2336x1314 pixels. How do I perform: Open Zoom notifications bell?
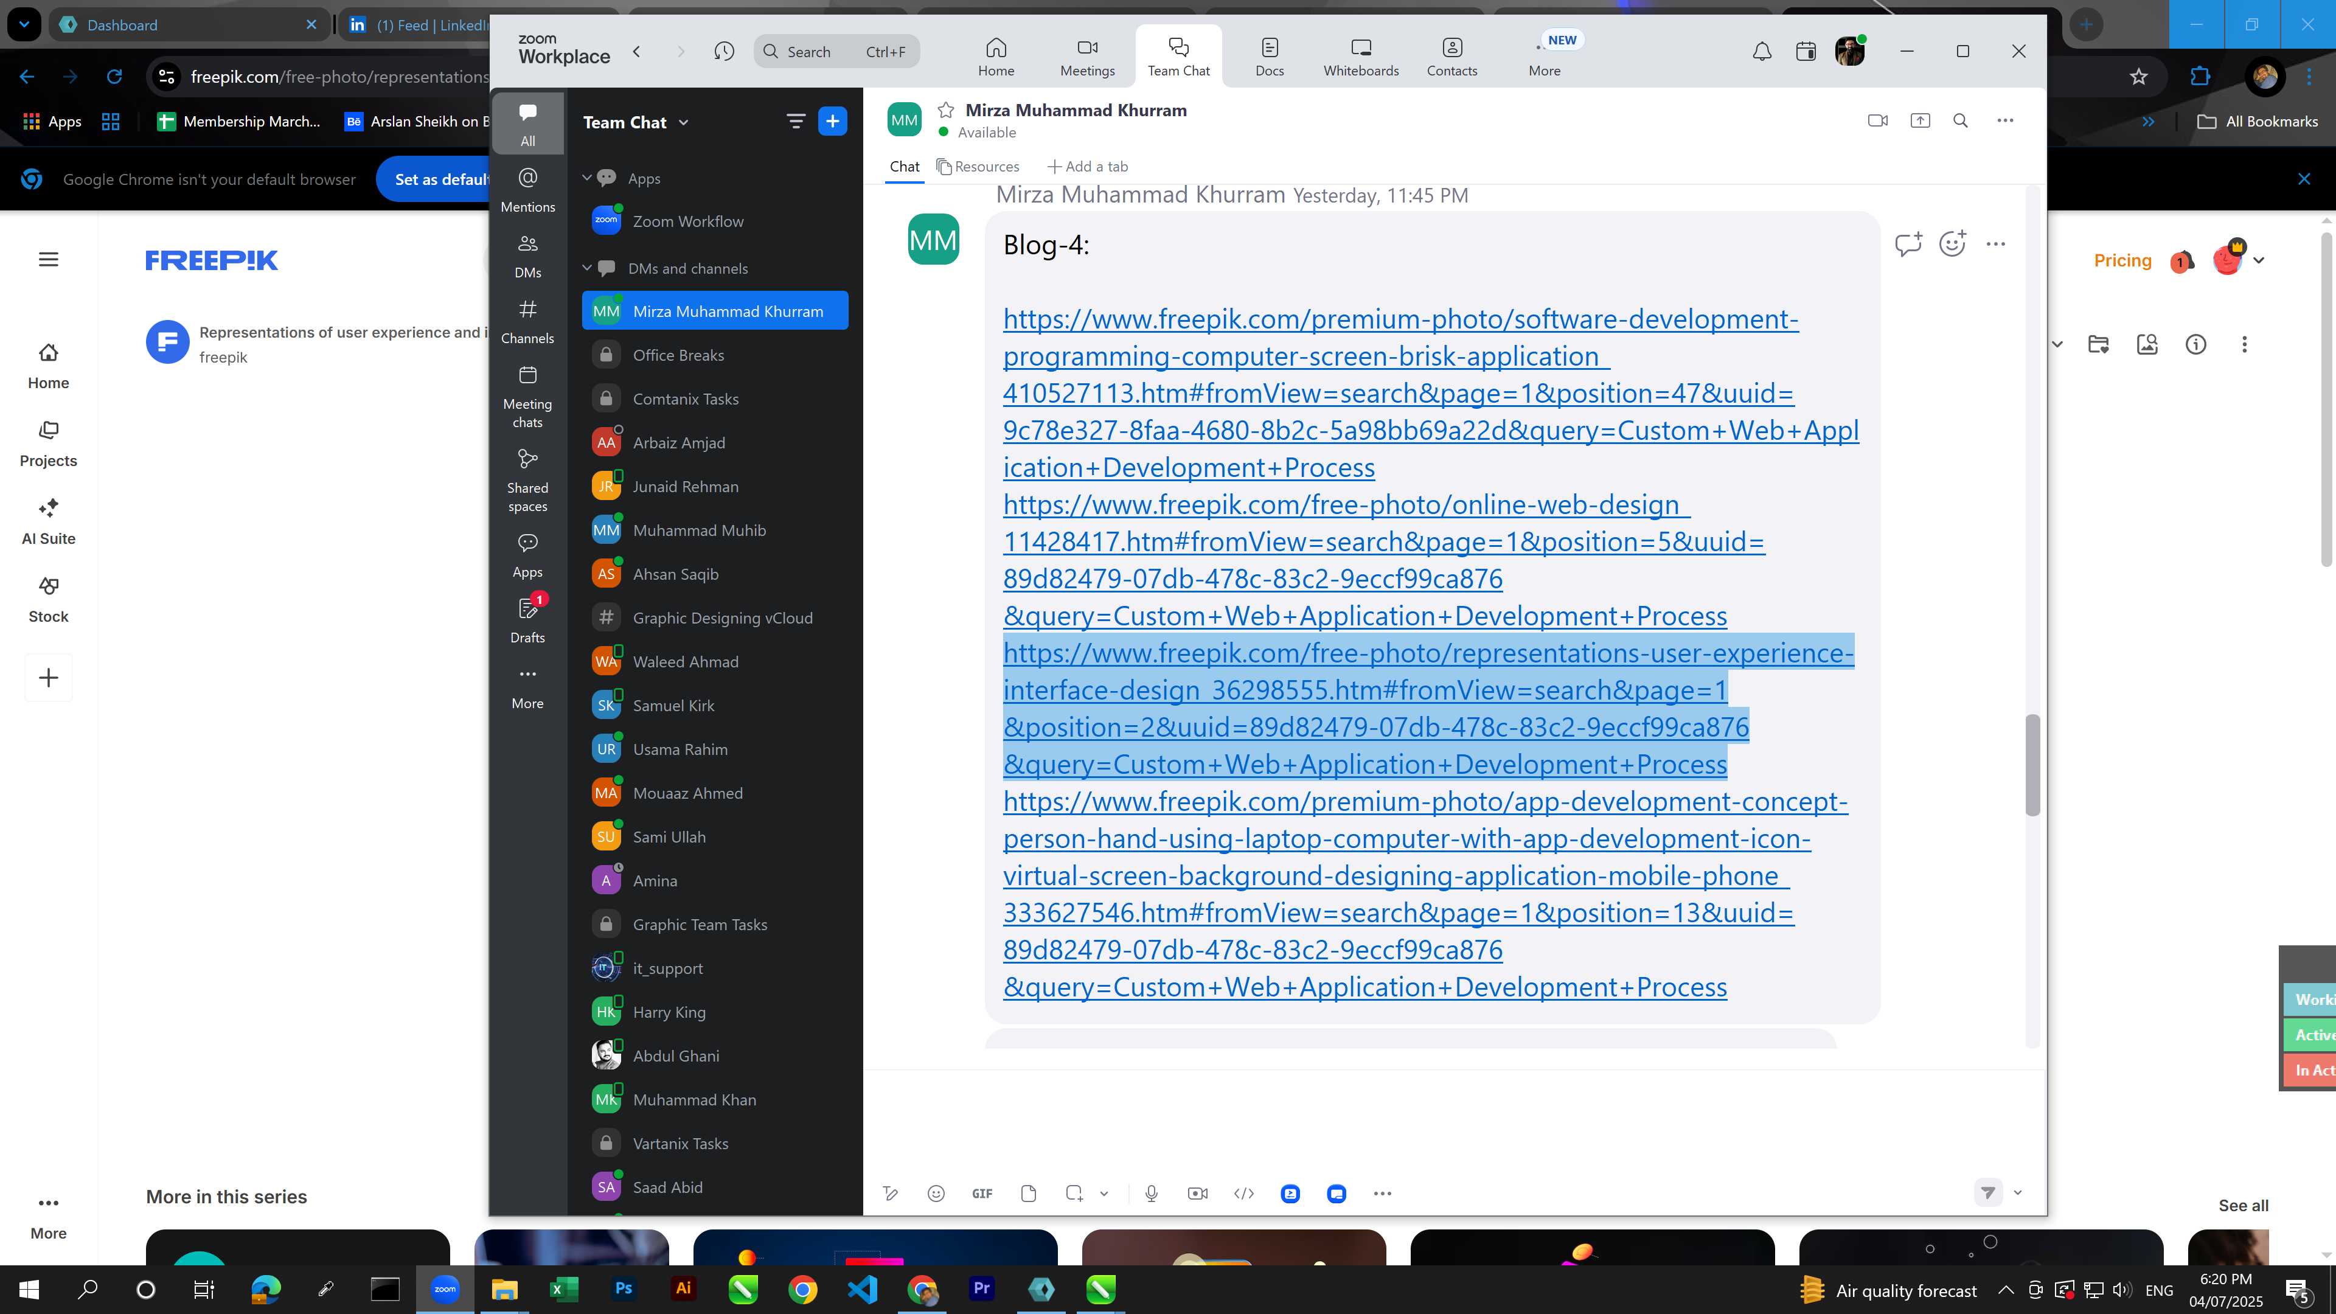(1761, 50)
